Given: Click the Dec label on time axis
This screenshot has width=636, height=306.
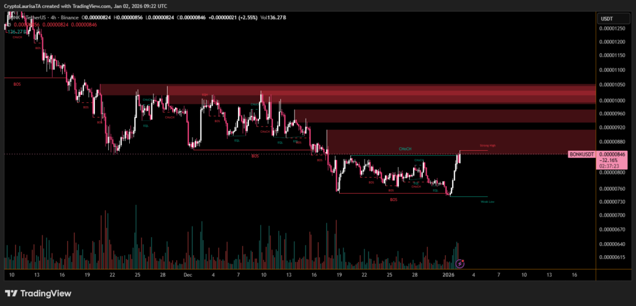Looking at the screenshot, I should [188, 274].
